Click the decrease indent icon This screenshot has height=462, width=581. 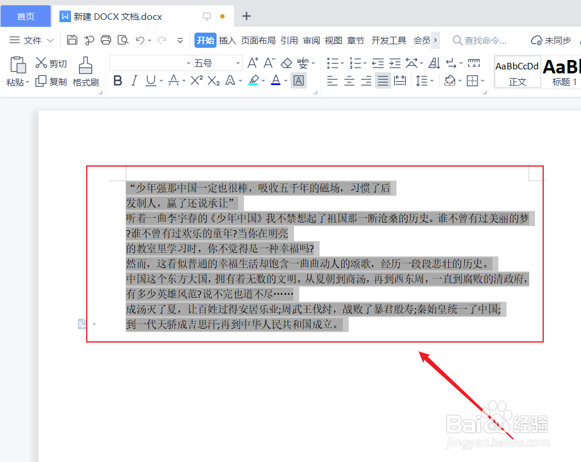[x=377, y=62]
